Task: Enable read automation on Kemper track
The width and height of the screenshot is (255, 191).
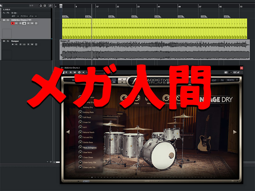Action: point(28,45)
